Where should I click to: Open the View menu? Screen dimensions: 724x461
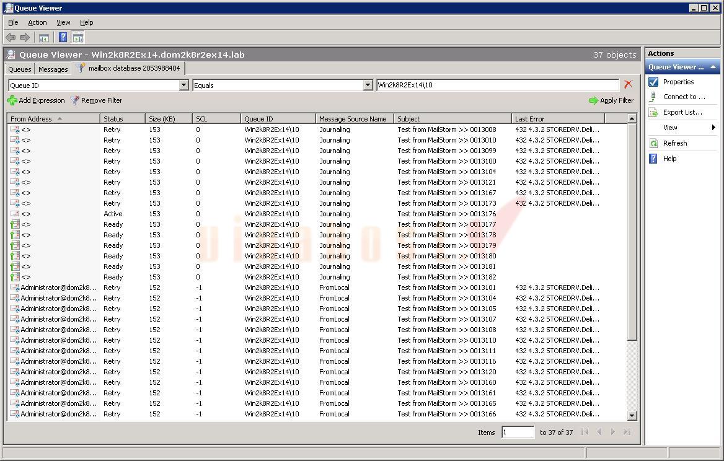coord(63,22)
